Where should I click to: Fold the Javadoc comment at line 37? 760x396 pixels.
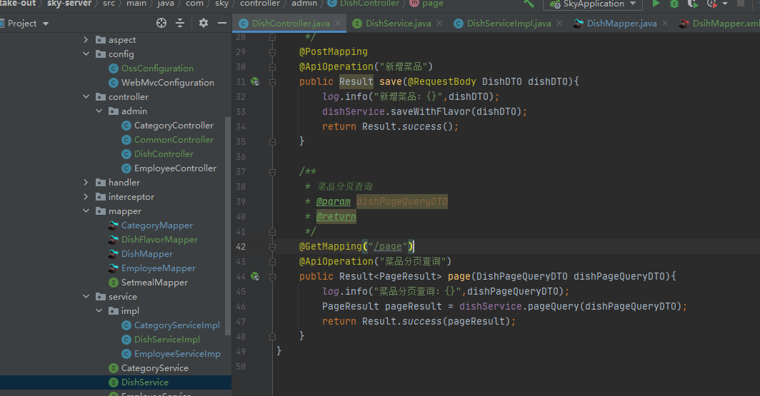[x=272, y=172]
